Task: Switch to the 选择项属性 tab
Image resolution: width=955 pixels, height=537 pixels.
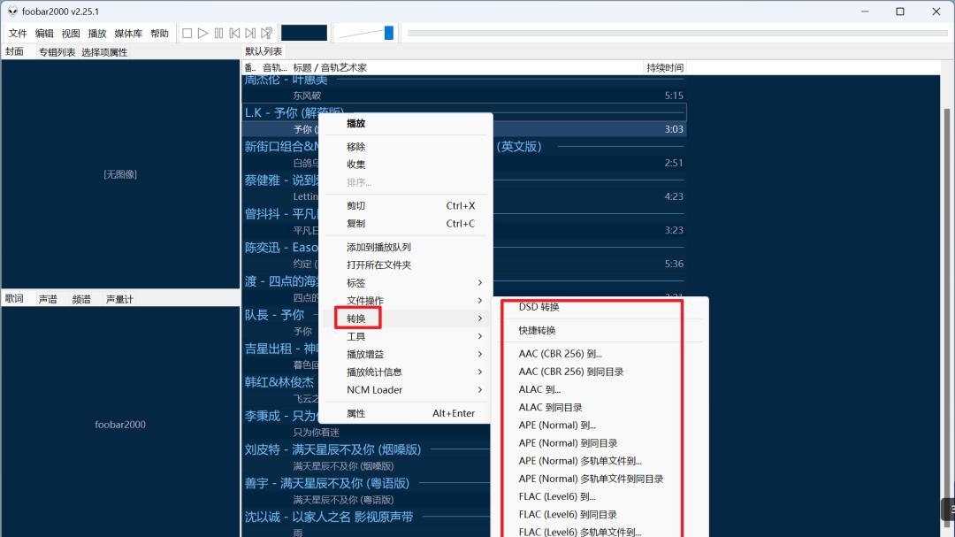Action: (x=104, y=52)
